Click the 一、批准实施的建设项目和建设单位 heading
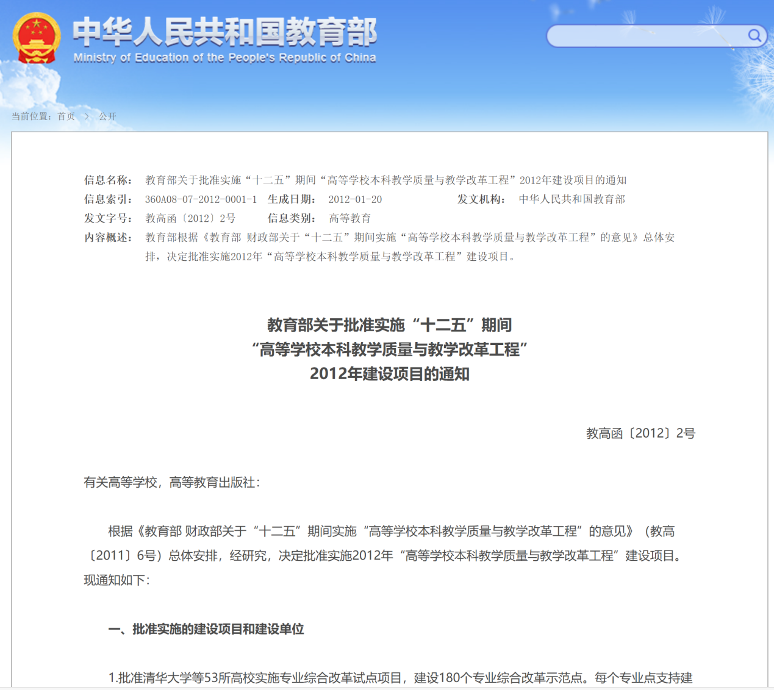 (206, 629)
